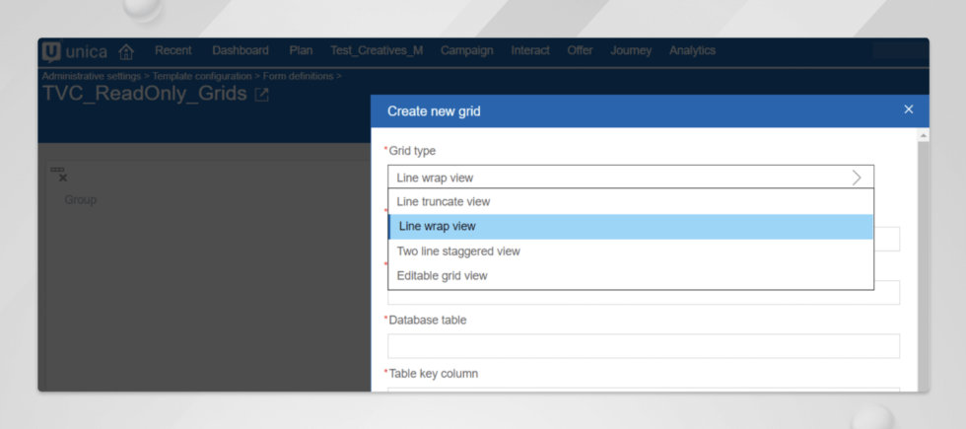Open the Dashboard menu
This screenshot has height=429, width=966.
point(241,50)
